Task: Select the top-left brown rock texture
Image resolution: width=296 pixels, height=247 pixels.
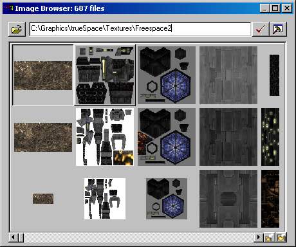Action: (x=43, y=75)
